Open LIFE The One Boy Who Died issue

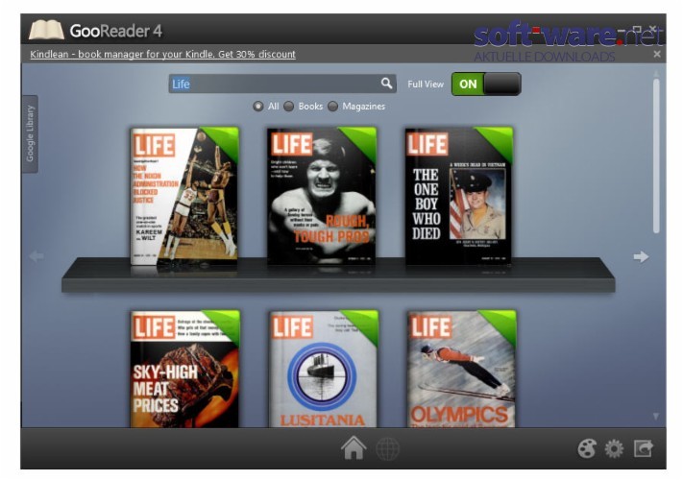coord(459,196)
